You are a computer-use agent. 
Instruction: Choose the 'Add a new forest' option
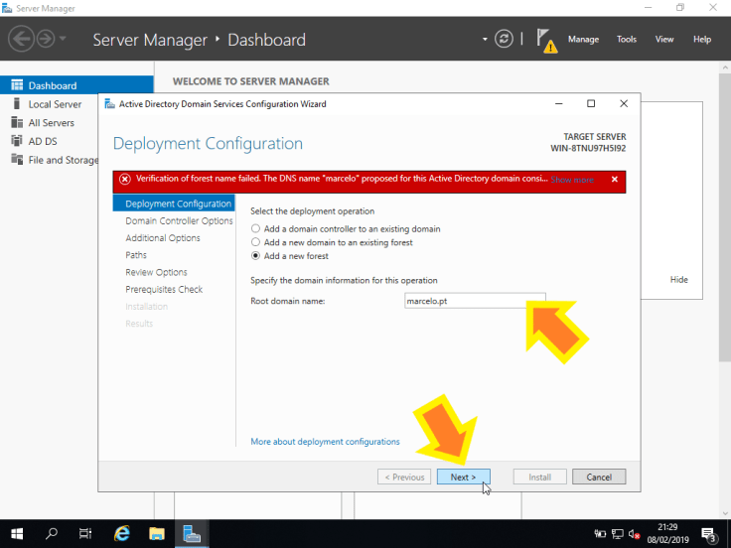click(x=255, y=255)
